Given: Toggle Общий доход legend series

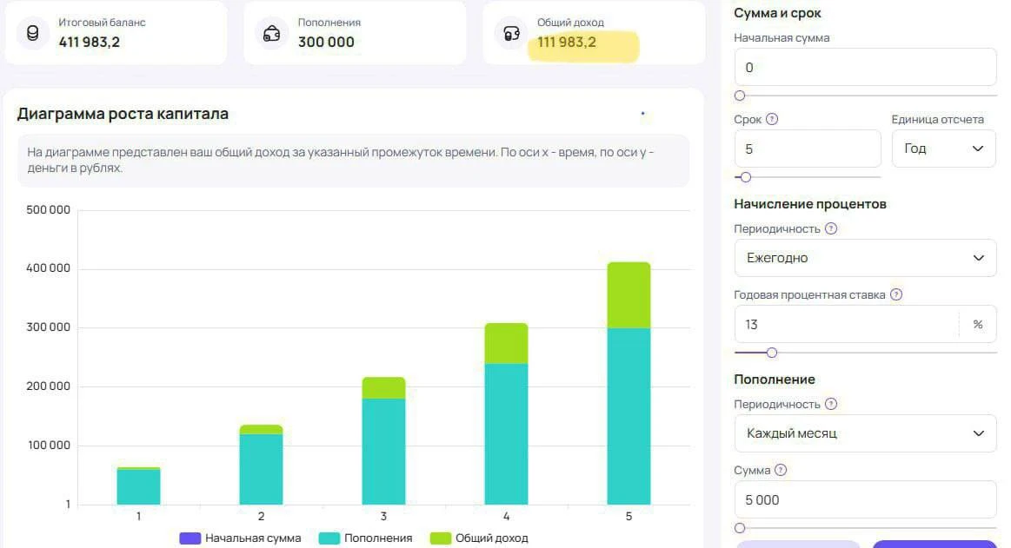Looking at the screenshot, I should click(479, 538).
